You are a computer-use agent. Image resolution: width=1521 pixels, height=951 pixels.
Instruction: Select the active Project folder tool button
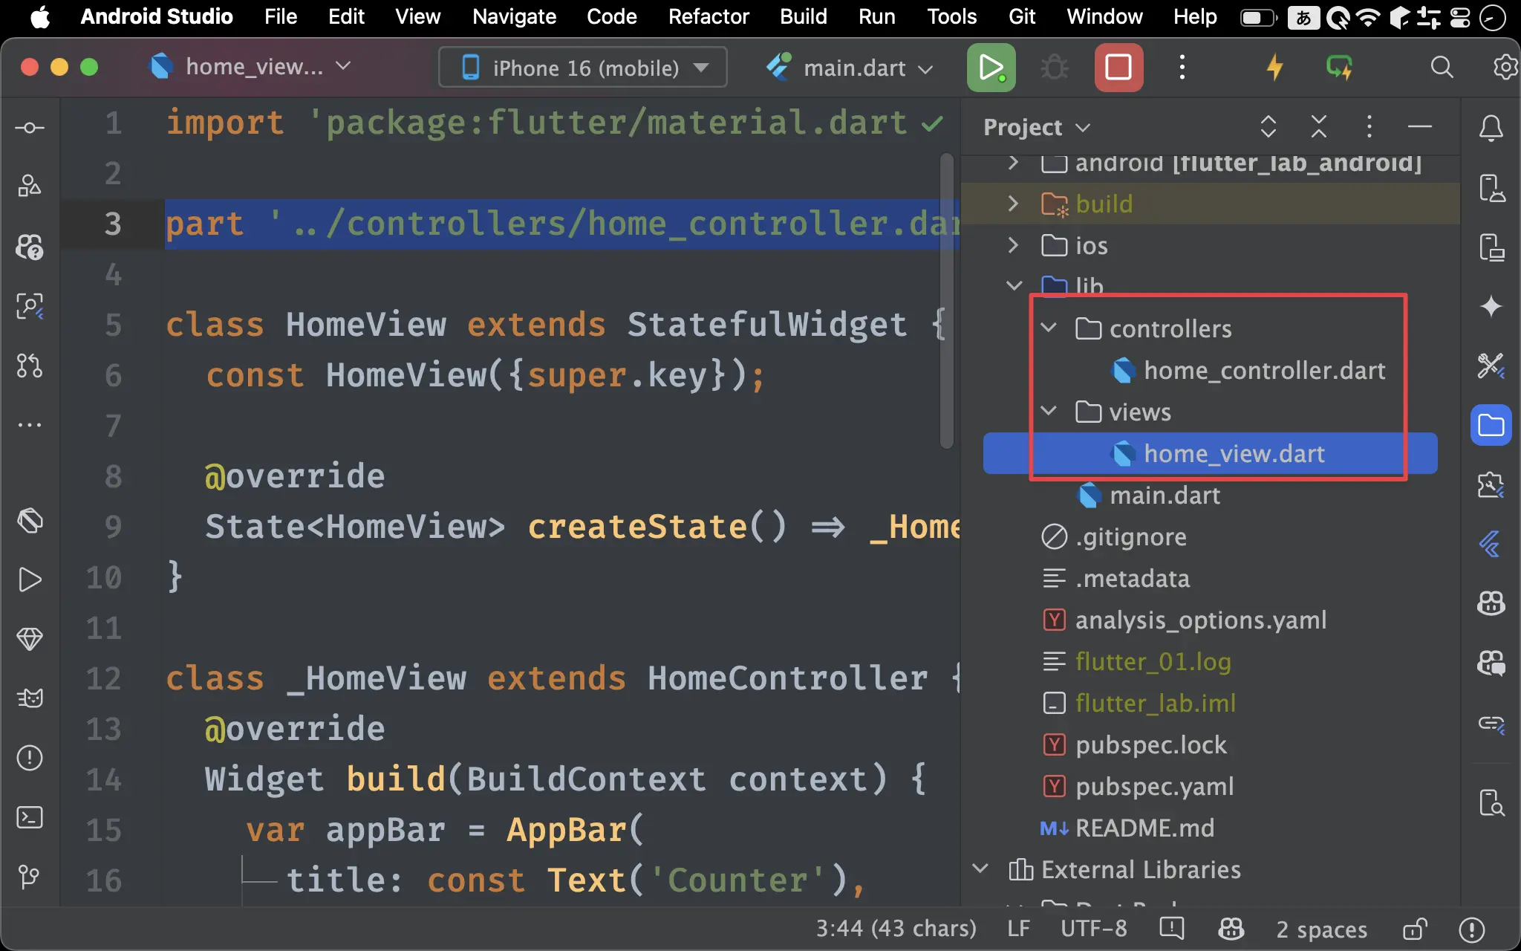click(x=1491, y=425)
